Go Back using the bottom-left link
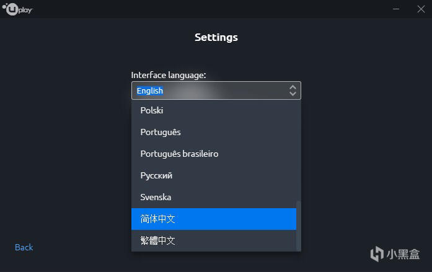 click(24, 247)
